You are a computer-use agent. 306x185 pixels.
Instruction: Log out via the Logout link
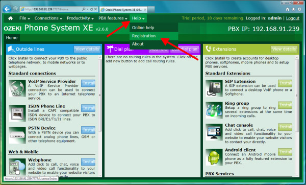pyautogui.click(x=293, y=18)
